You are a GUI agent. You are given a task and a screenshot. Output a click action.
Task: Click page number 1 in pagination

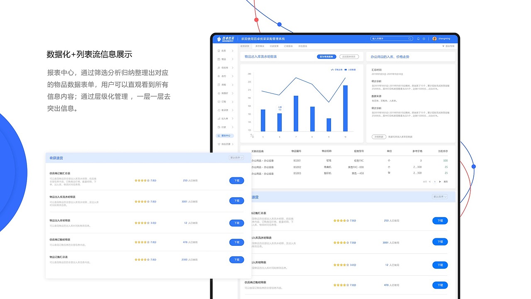(435, 181)
